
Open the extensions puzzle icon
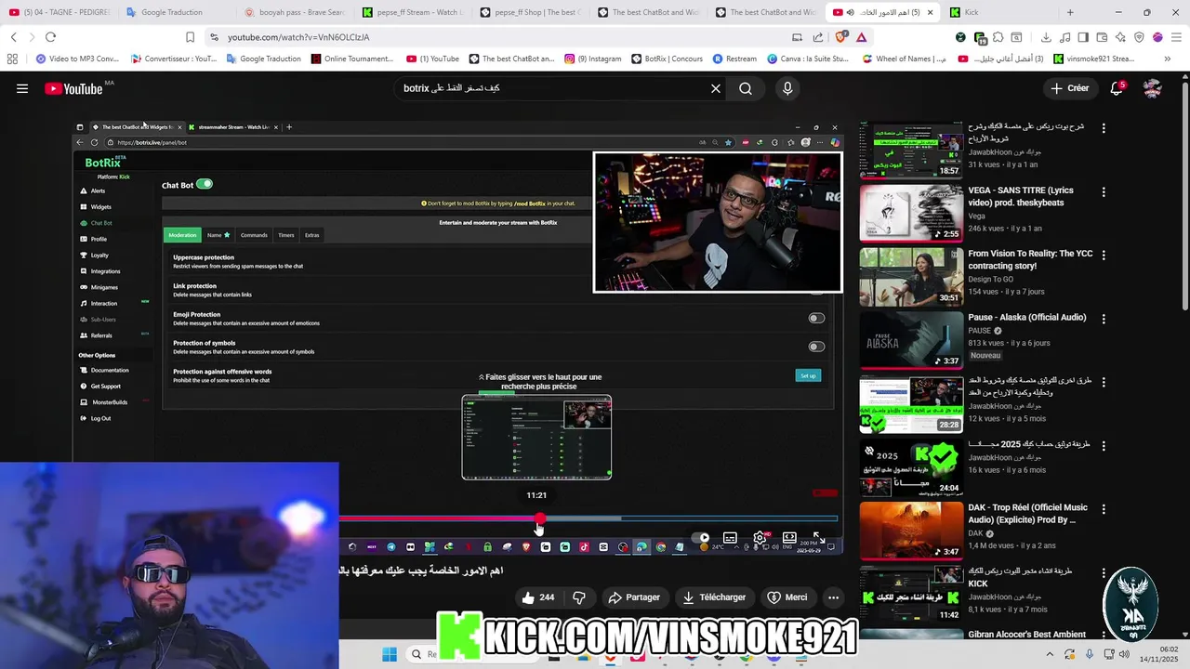(998, 37)
